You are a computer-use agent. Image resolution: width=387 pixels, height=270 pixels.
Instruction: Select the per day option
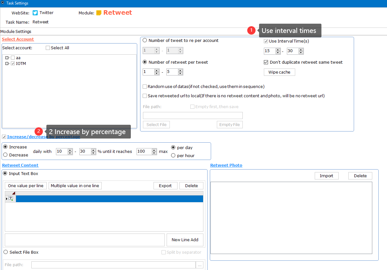pyautogui.click(x=173, y=147)
